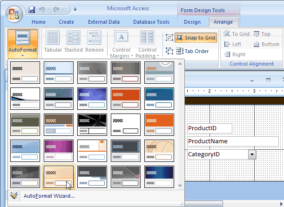This screenshot has height=207, width=284.
Task: Align controls To Grid
Action: [236, 34]
